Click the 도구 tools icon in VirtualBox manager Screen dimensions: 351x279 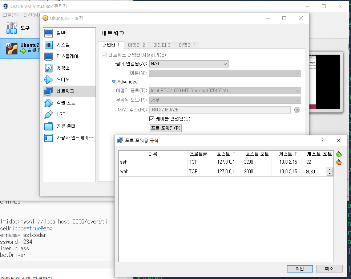[12, 28]
